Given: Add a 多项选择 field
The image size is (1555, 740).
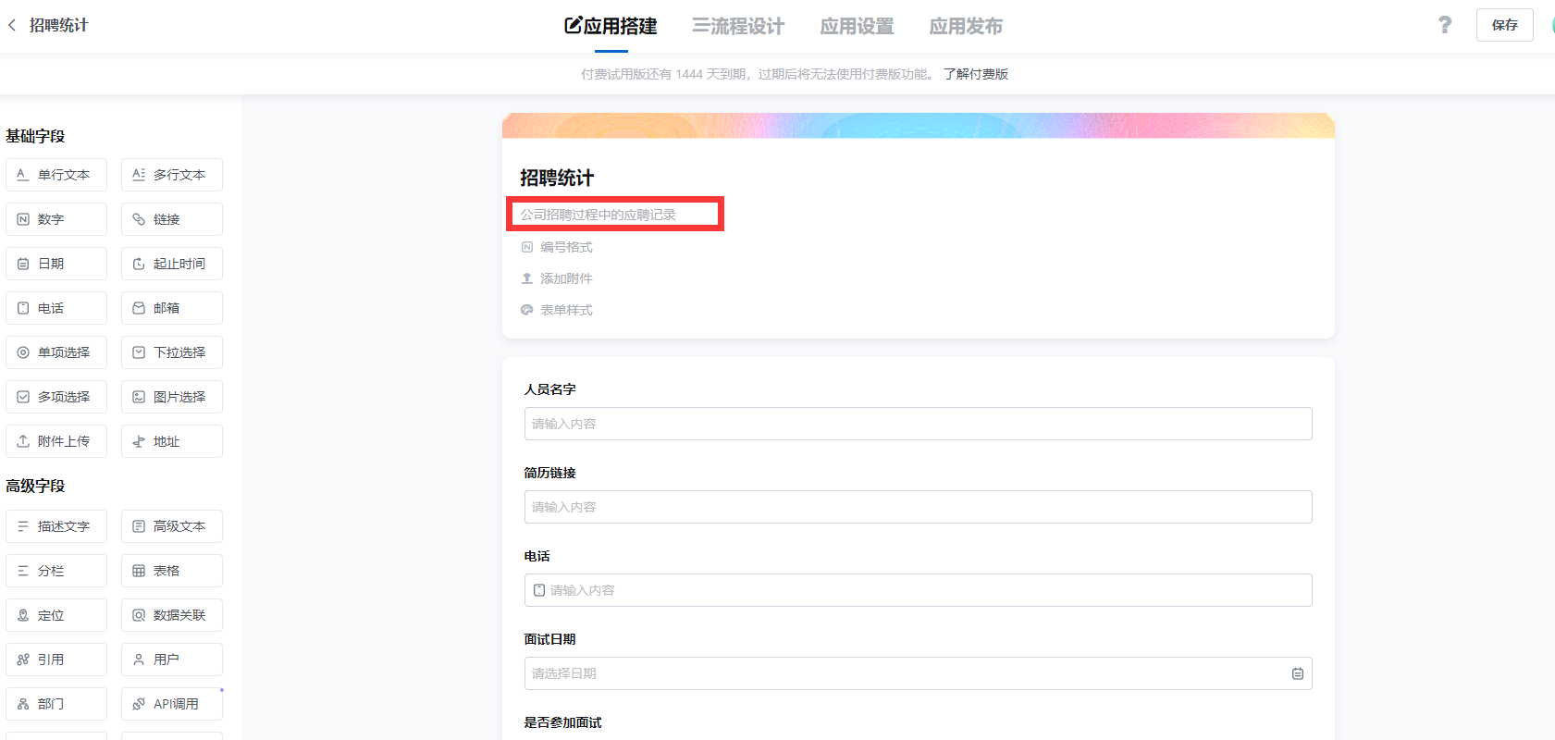Looking at the screenshot, I should coord(56,397).
